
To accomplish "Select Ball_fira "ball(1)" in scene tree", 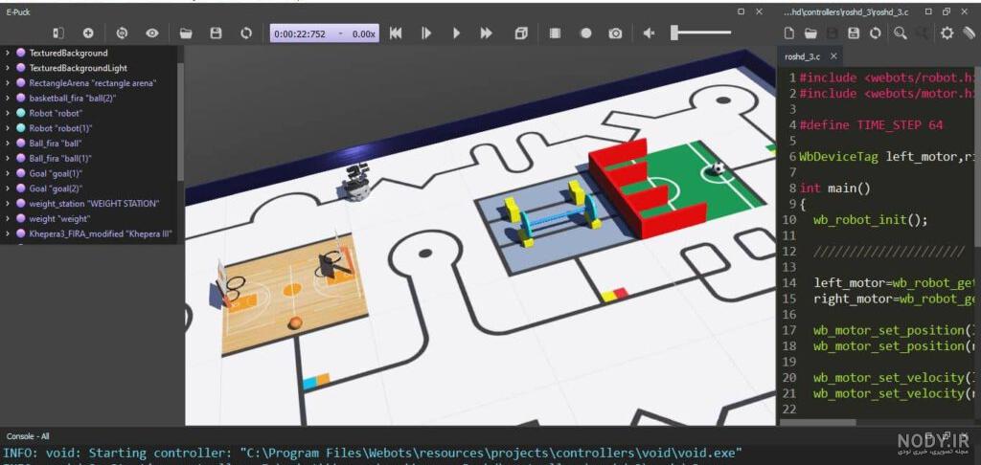I will tap(60, 158).
